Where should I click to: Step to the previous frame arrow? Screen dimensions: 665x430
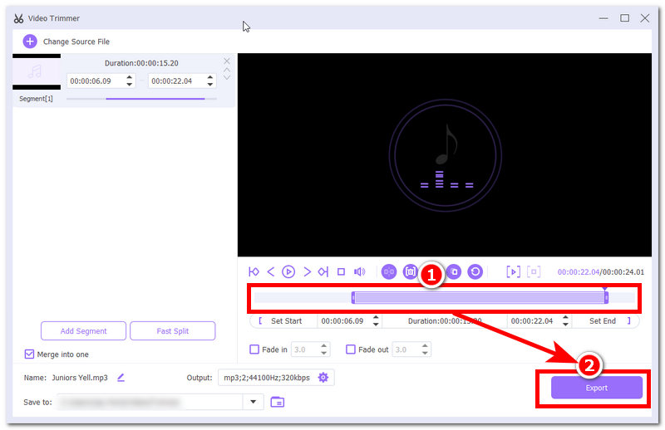pos(271,271)
